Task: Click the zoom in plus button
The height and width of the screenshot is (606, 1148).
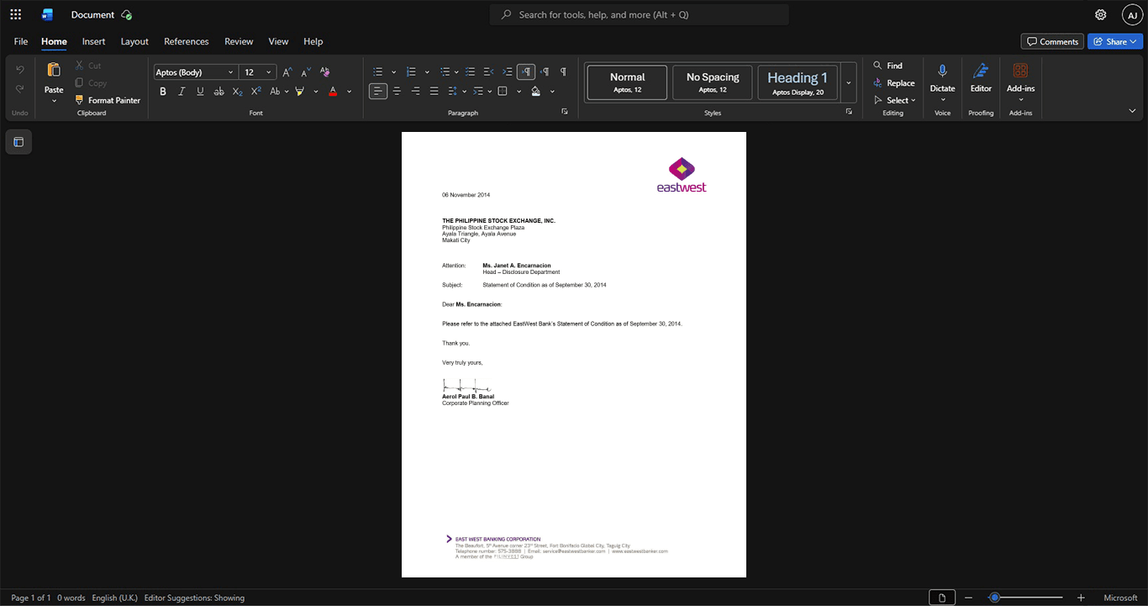Action: click(1081, 598)
